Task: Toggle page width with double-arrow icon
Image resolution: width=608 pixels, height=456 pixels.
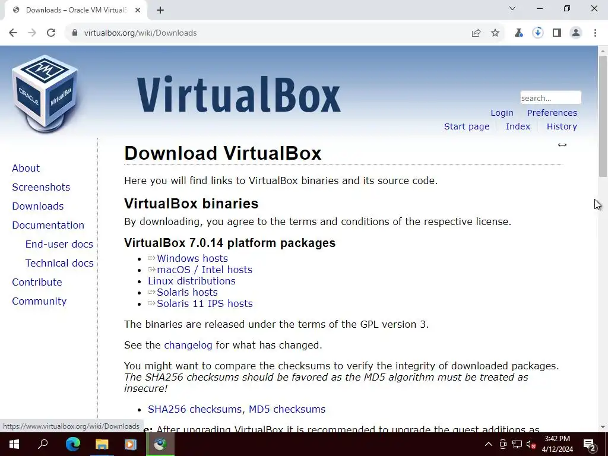Action: coord(562,145)
